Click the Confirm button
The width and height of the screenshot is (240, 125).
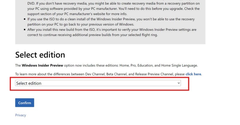coord(25,103)
